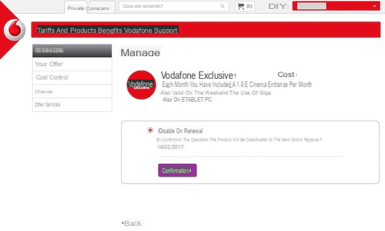This screenshot has height=231, width=385.
Task: Open the 190 Make Dates sidebar item
Action: click(72, 50)
